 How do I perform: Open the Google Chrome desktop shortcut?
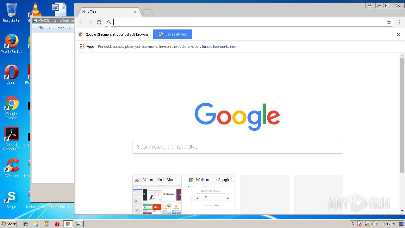click(11, 108)
